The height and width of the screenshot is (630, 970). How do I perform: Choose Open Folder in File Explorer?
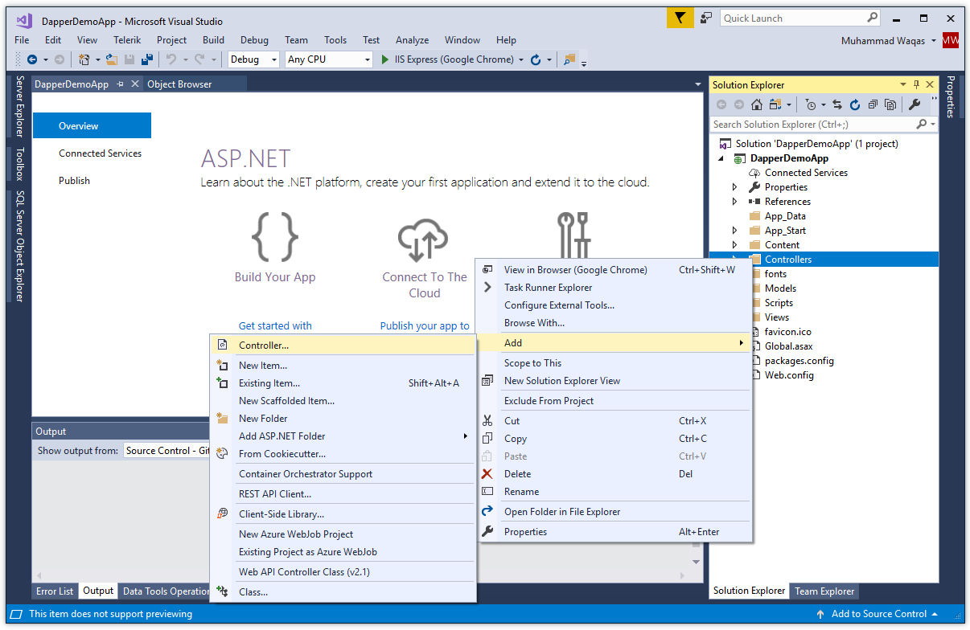pyautogui.click(x=614, y=512)
